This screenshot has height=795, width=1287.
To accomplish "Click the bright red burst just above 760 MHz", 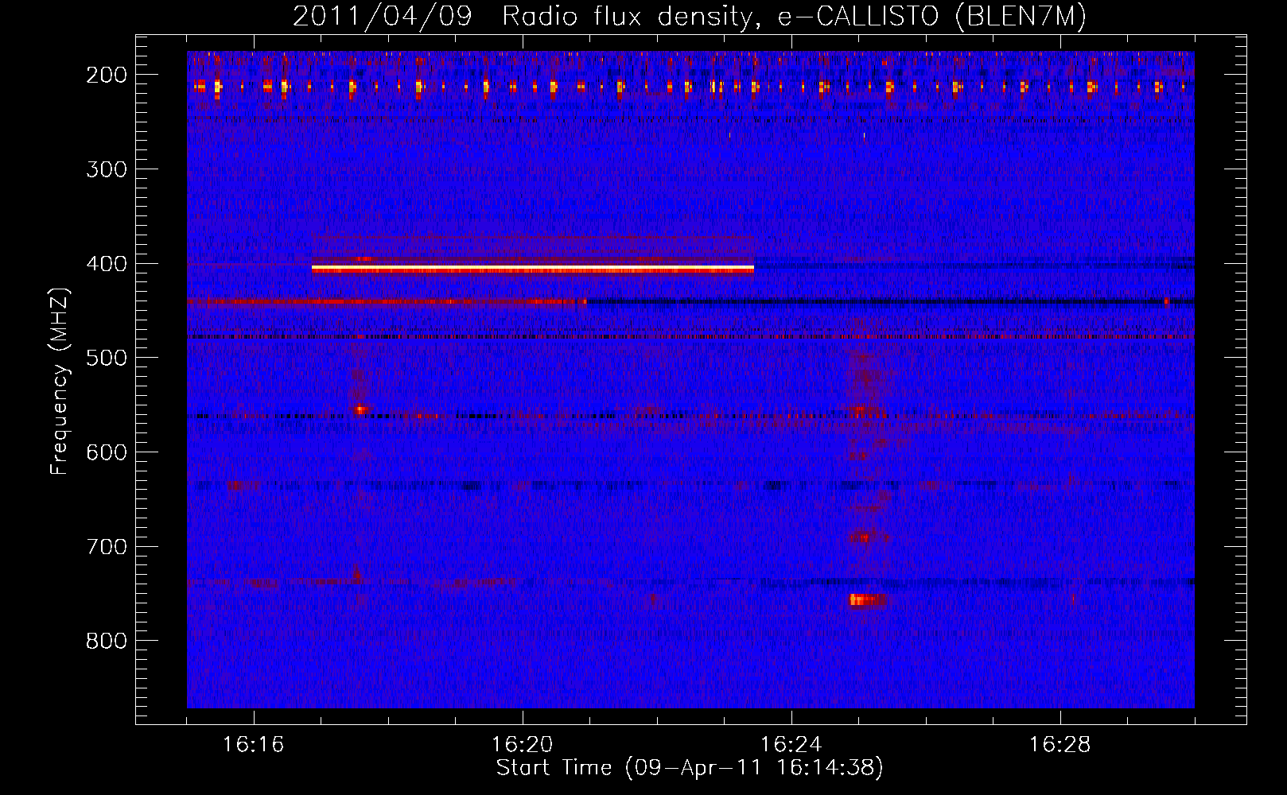I will pyautogui.click(x=867, y=600).
